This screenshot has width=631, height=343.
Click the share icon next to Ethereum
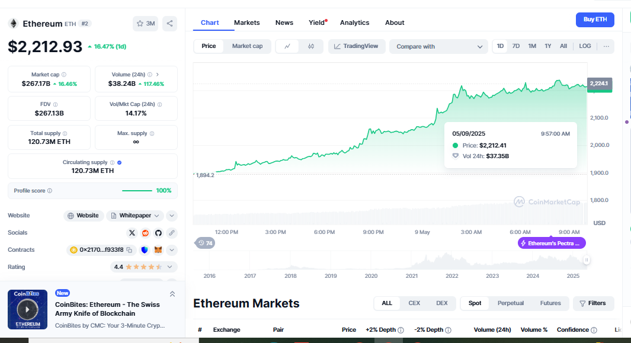pos(170,23)
